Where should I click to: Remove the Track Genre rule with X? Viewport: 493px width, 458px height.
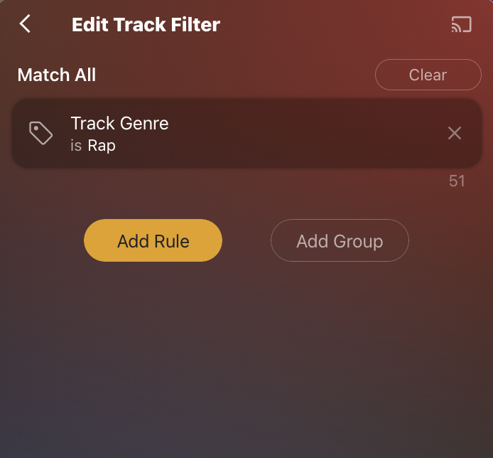coord(455,133)
